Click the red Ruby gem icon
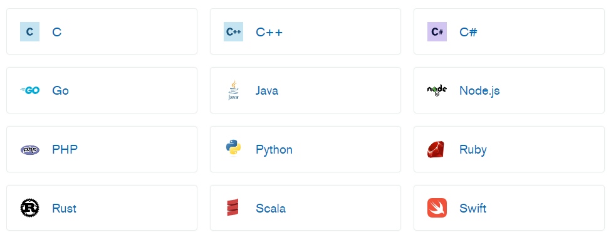The width and height of the screenshot is (611, 237). coord(436,149)
